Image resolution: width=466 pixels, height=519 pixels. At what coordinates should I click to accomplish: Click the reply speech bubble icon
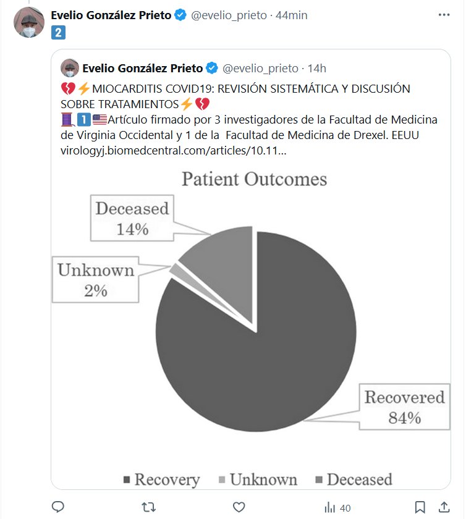58,507
